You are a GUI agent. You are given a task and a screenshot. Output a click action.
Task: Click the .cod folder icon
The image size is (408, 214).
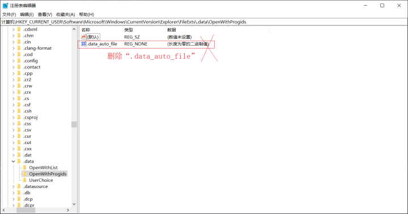(19, 54)
